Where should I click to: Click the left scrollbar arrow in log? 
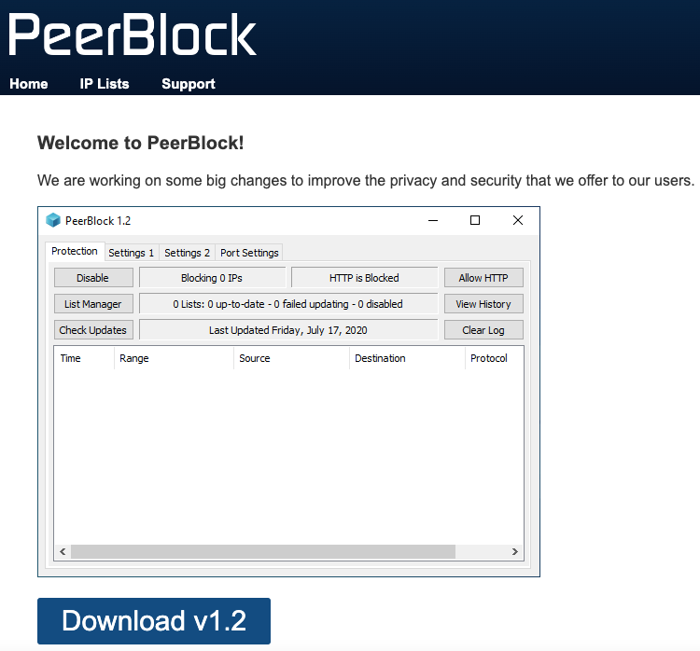coord(63,551)
